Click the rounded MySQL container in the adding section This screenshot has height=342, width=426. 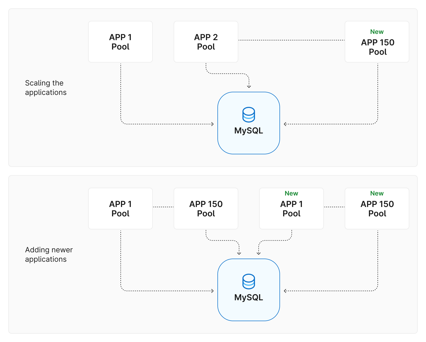tap(248, 289)
